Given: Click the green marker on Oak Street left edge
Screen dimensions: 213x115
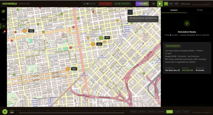Looking at the screenshot, I should [x=14, y=75].
